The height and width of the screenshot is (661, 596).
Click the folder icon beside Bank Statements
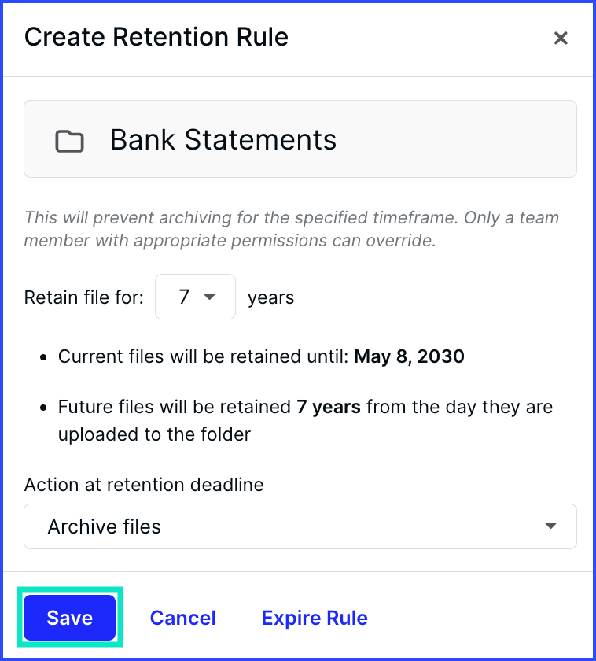click(69, 141)
